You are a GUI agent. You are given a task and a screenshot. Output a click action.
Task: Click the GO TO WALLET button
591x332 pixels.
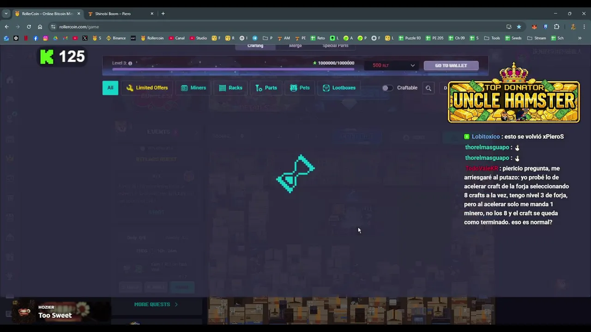(x=451, y=65)
